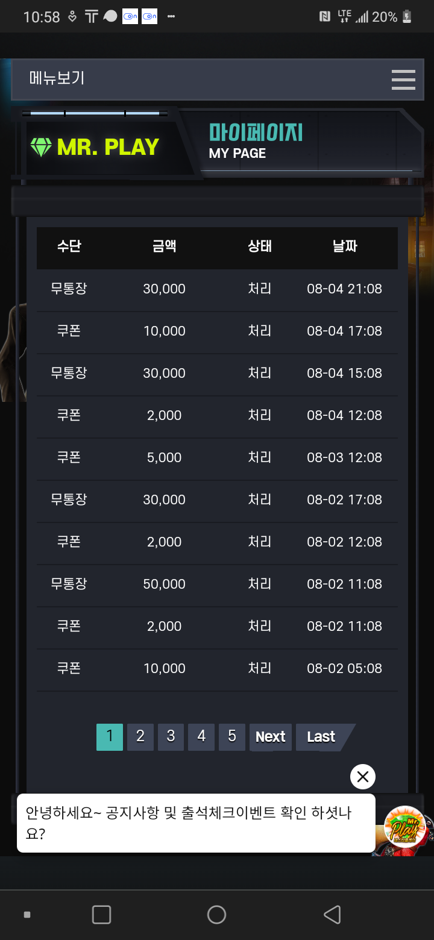Open the attendance event notice chat message

click(x=196, y=823)
